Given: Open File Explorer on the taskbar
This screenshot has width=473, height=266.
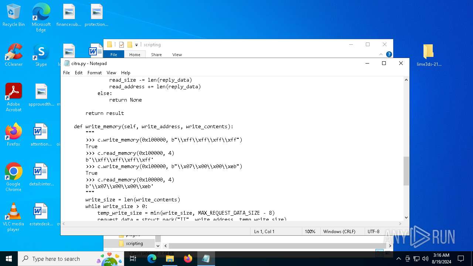Looking at the screenshot, I should (x=170, y=259).
